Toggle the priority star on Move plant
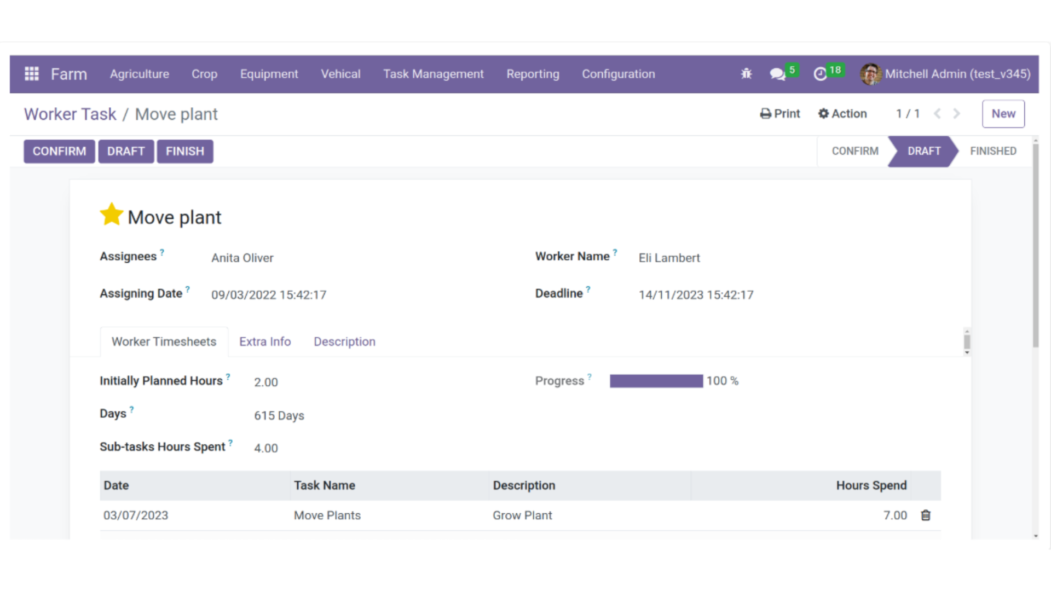Viewport: 1051px width, 591px height. 111,215
